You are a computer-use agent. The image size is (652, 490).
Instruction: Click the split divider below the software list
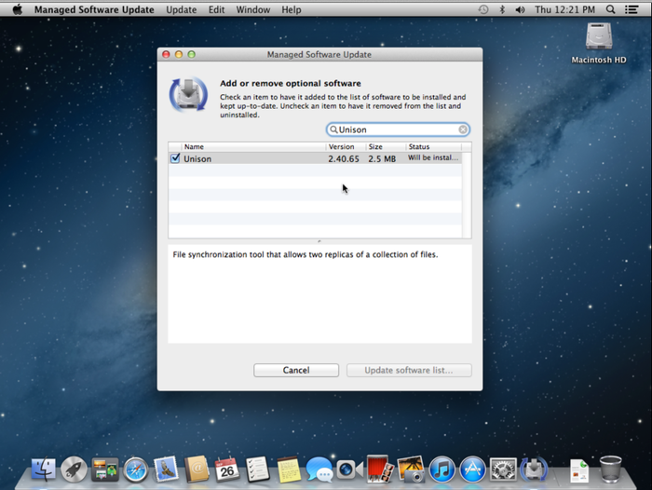(x=319, y=241)
